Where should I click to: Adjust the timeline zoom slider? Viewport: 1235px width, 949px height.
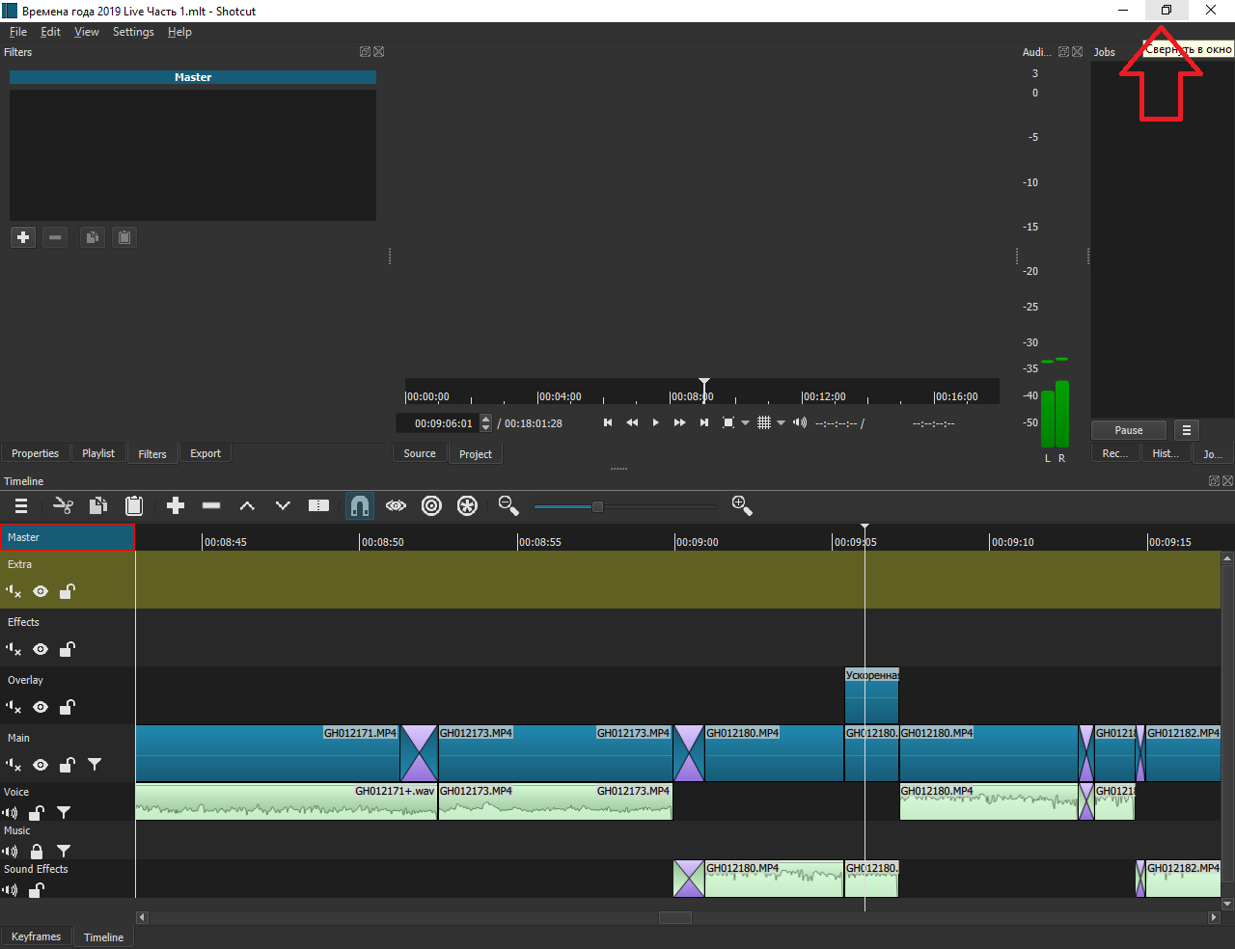pos(596,505)
